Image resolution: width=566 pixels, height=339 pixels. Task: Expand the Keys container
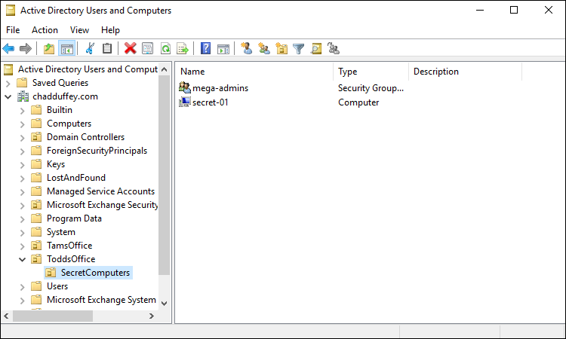[x=23, y=165]
